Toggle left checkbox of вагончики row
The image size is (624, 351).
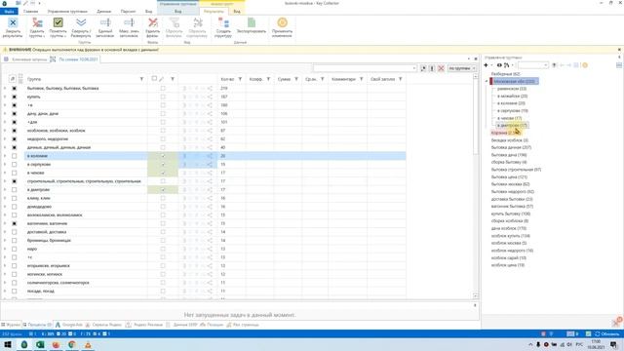click(x=15, y=223)
